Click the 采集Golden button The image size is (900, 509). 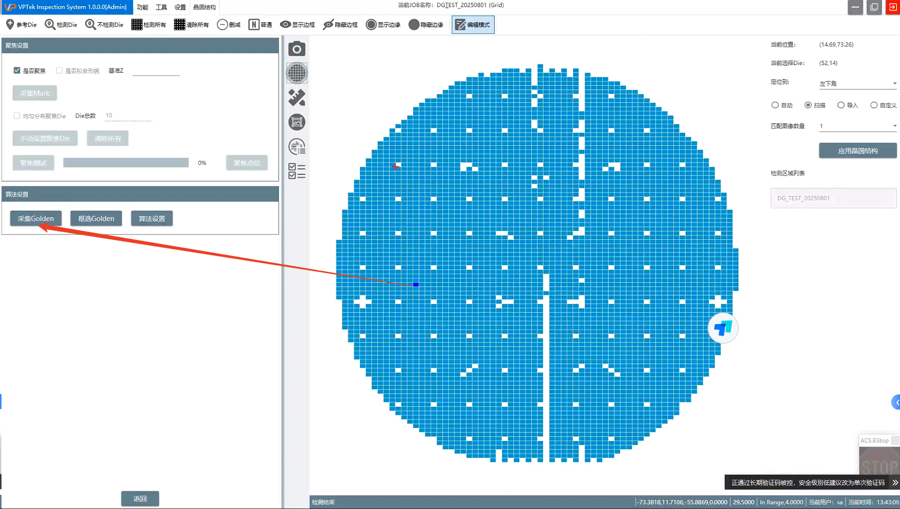tap(36, 218)
